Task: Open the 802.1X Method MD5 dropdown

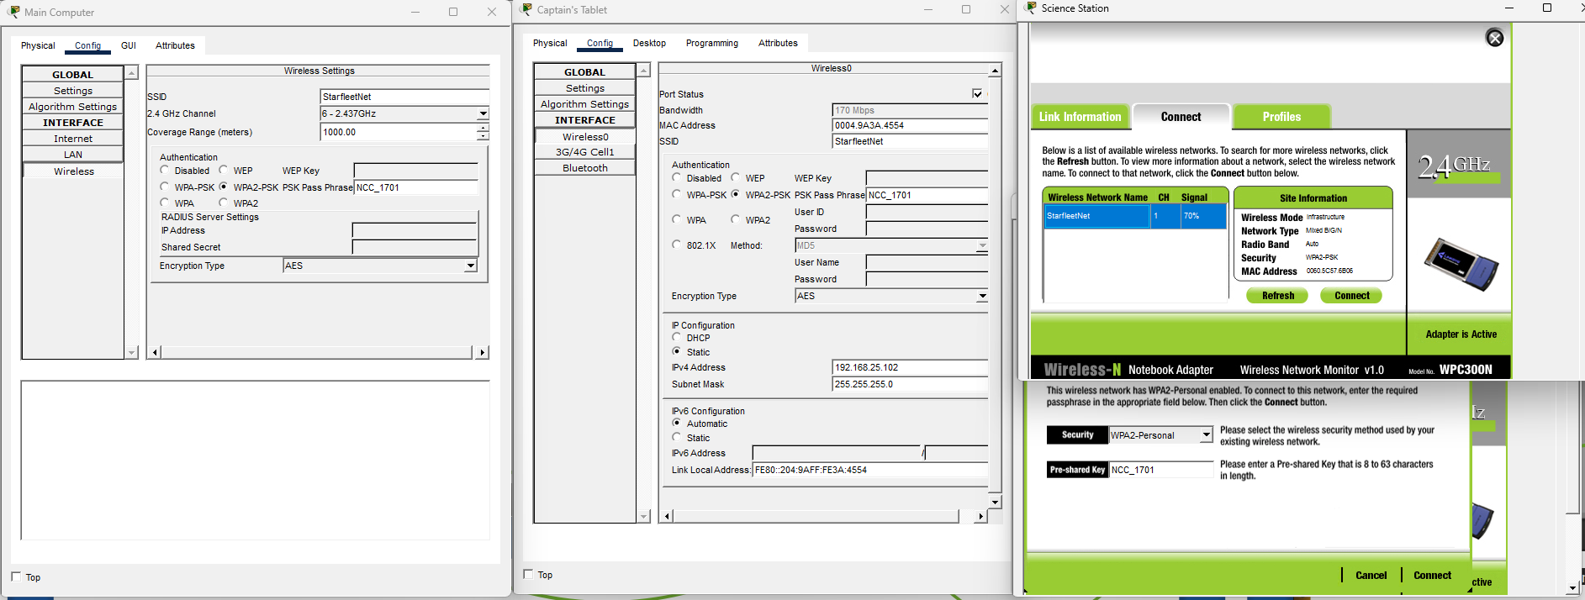Action: (981, 245)
